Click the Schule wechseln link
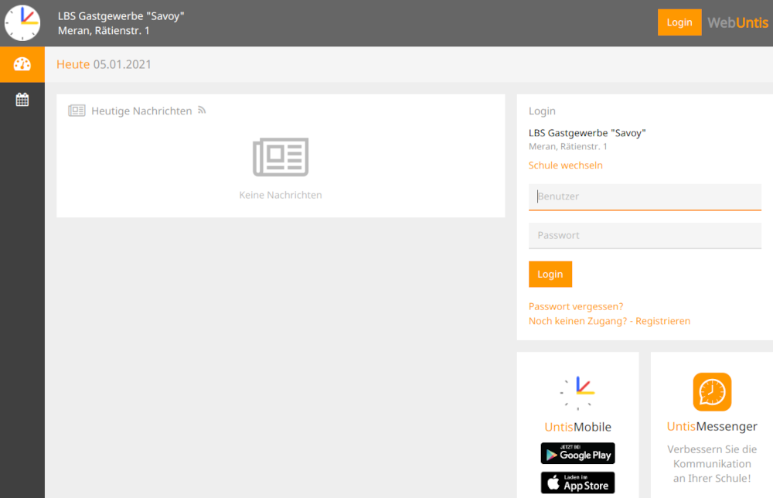The height and width of the screenshot is (498, 773). 566,165
